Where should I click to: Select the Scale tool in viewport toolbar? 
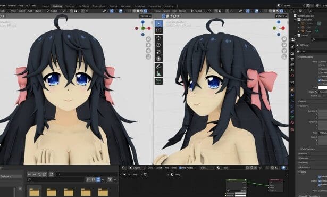click(x=158, y=52)
